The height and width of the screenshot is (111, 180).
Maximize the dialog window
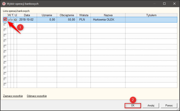(x=164, y=4)
